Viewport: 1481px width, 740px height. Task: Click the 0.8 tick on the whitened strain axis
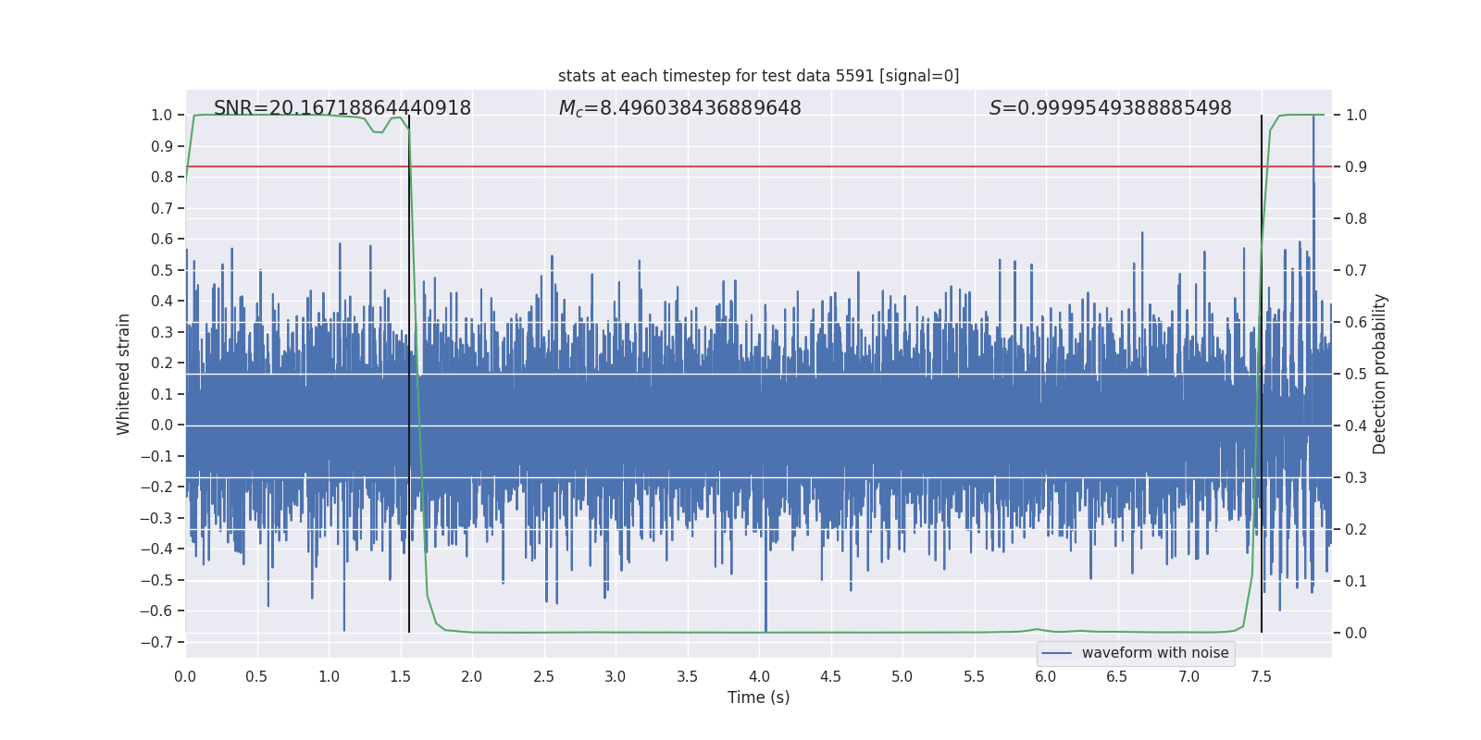(162, 178)
